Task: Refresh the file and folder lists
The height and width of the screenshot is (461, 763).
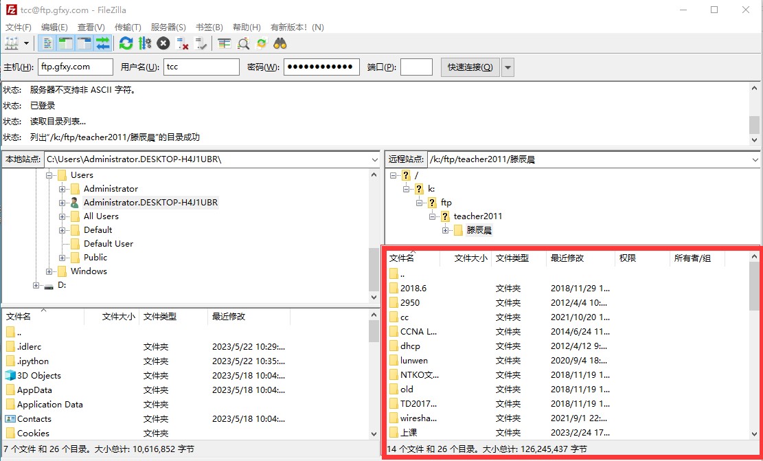Action: click(x=126, y=43)
